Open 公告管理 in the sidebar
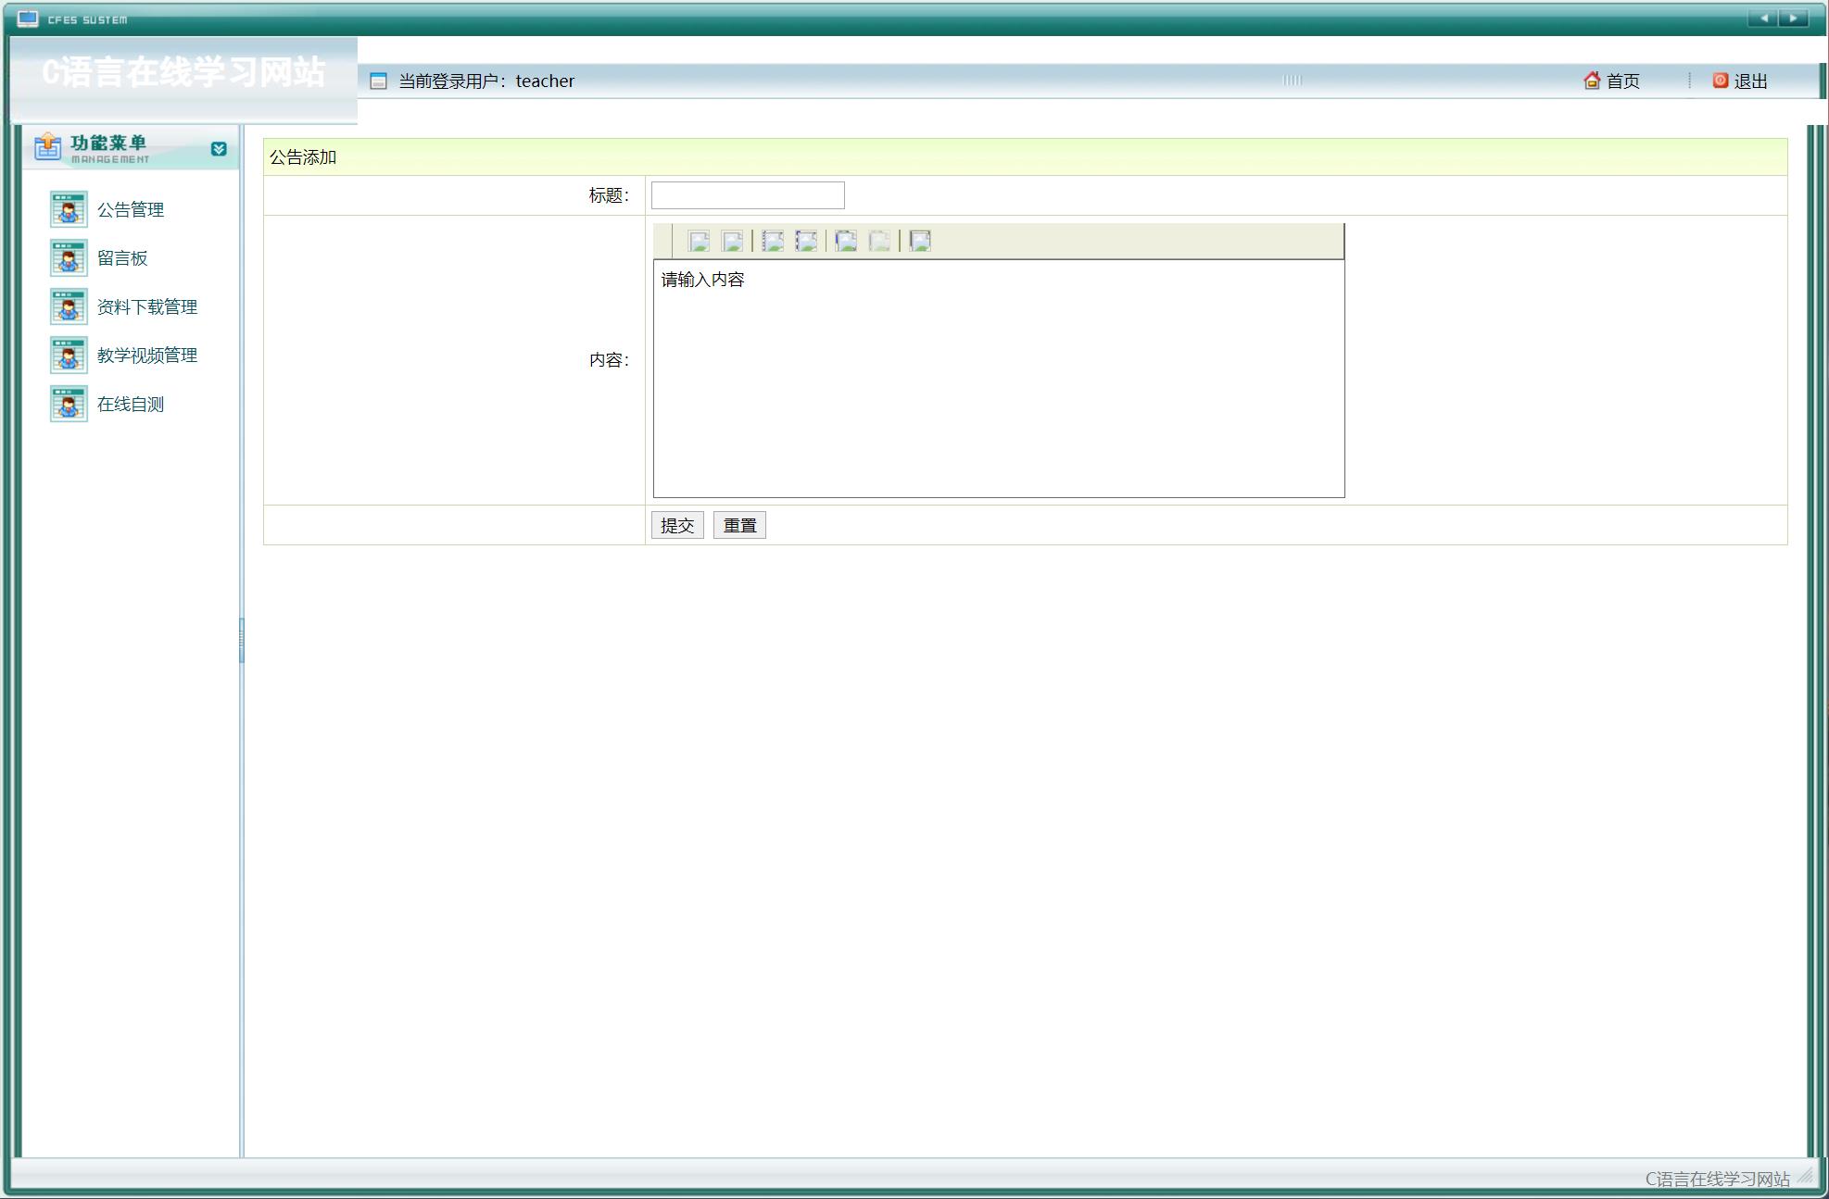This screenshot has width=1829, height=1199. [131, 210]
